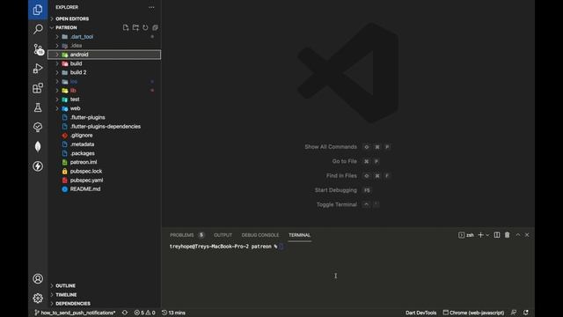Expand the .dart_tool folder

point(104,37)
